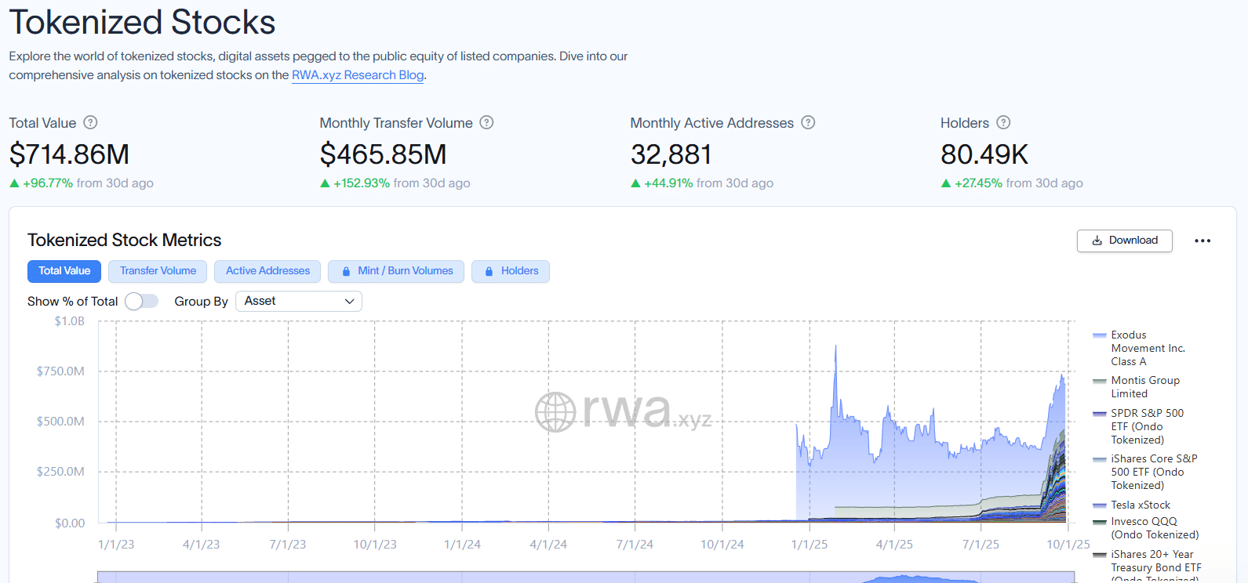Click the $714.86M total value figure
Screen dimensions: 1248x583
[69, 154]
